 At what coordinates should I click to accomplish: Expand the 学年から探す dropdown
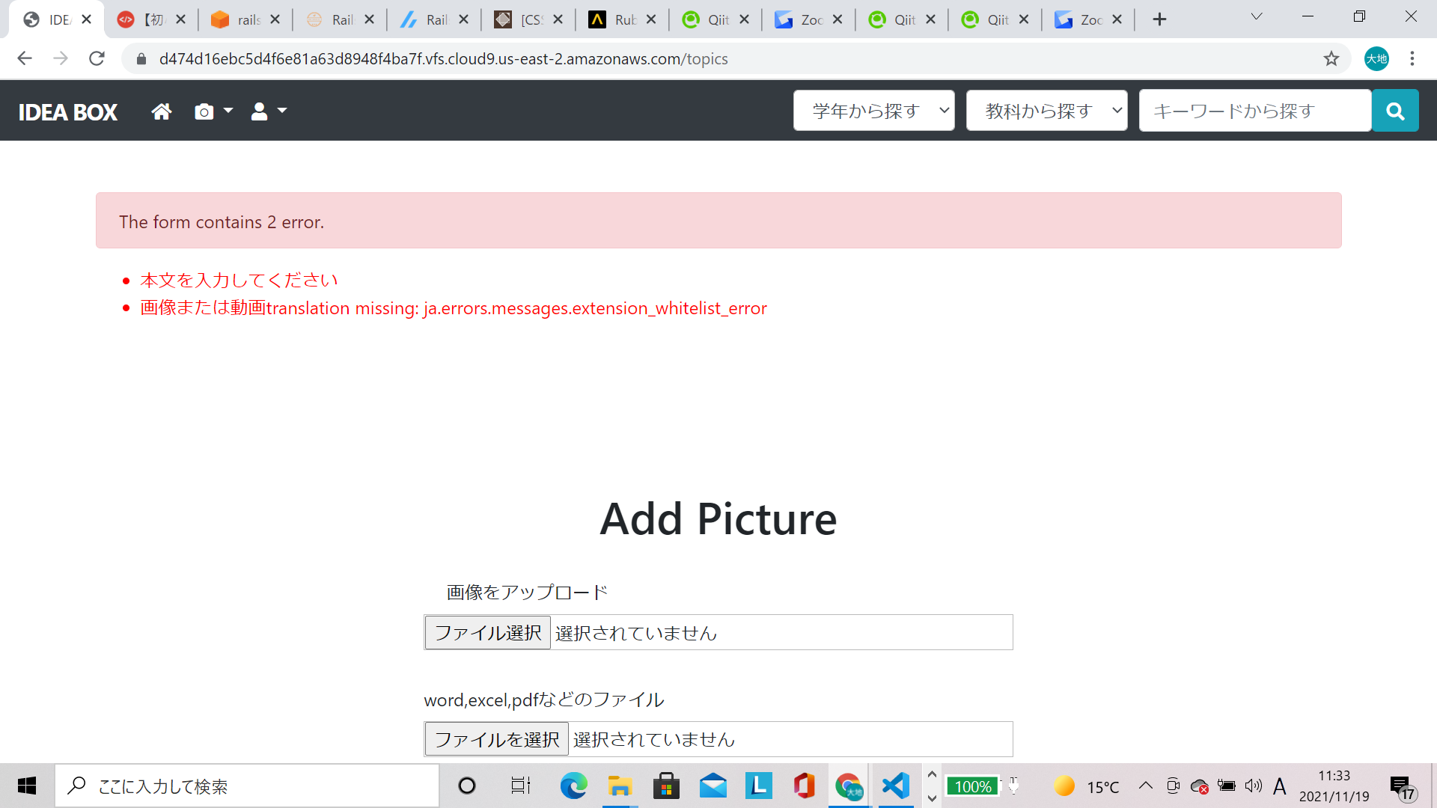[x=873, y=111]
